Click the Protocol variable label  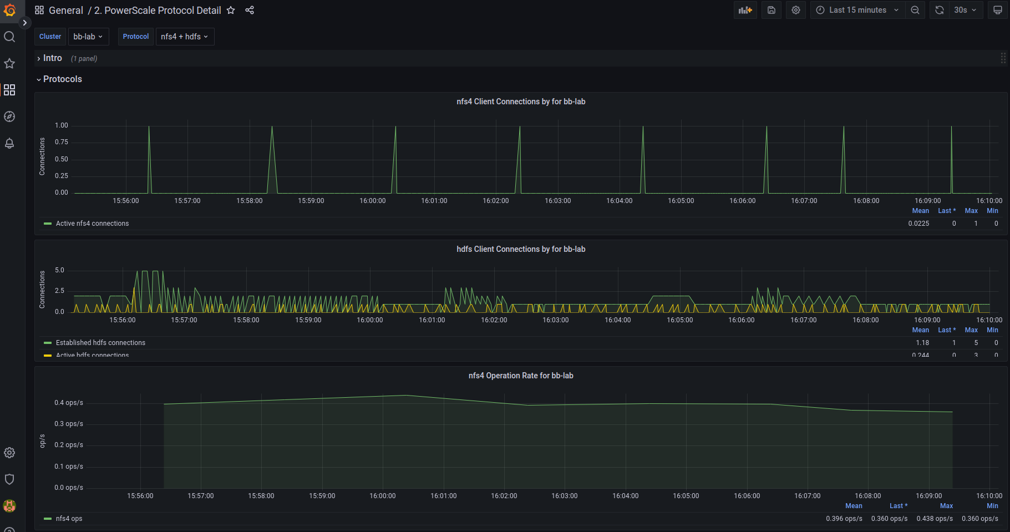point(136,37)
